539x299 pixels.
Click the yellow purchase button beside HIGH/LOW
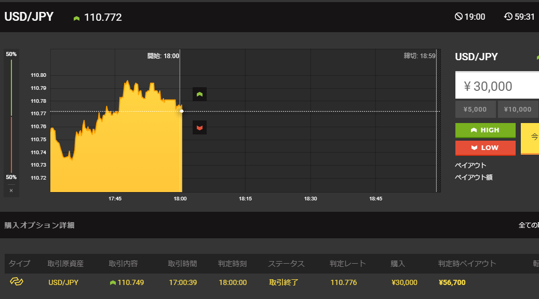point(530,139)
